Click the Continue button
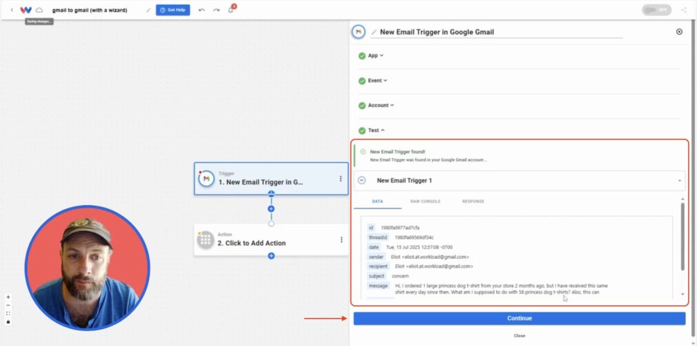The width and height of the screenshot is (697, 346). (x=519, y=319)
